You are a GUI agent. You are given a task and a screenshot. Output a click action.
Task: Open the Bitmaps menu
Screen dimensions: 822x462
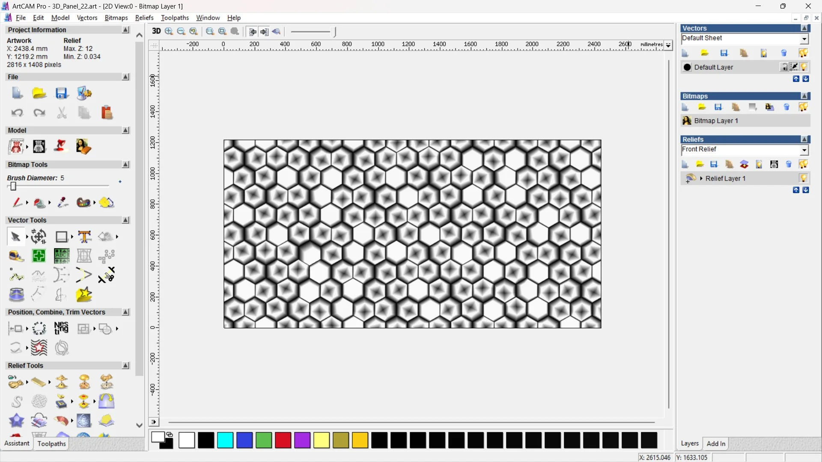pos(116,18)
